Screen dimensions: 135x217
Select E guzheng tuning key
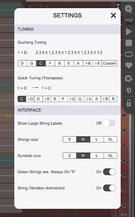[x=69, y=63]
